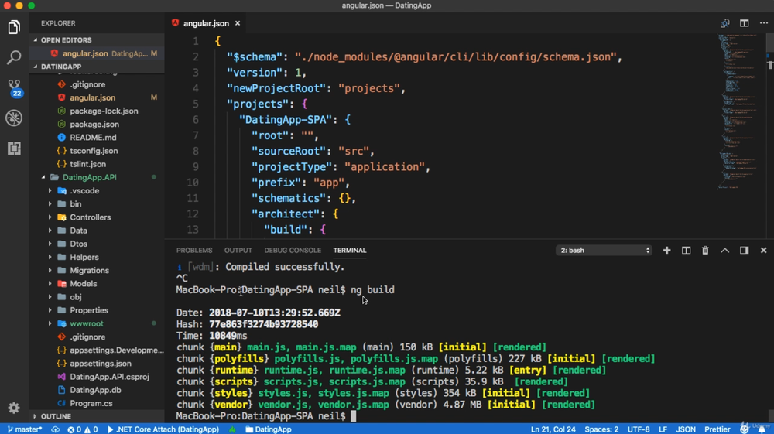
Task: Start .NET Core Attach debug from status bar
Action: click(x=163, y=429)
